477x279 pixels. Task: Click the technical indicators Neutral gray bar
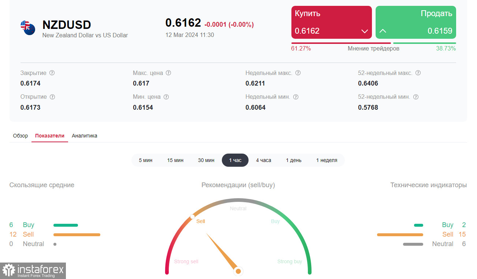tap(413, 244)
